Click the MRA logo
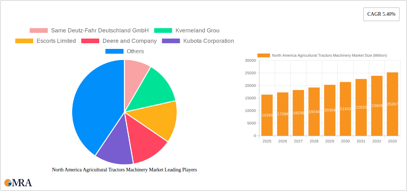This screenshot has height=191, width=407. point(18,182)
